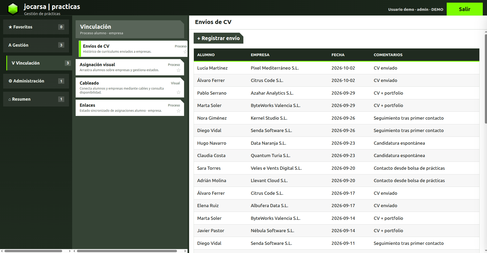Click the vertical scrollbar of the table
The image size is (487, 253).
pos(486,79)
